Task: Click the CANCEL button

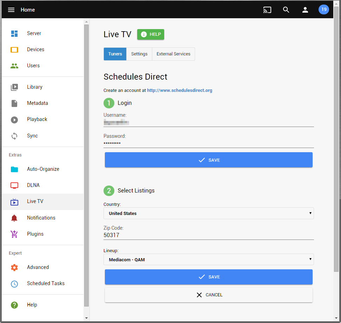Action: pos(208,295)
